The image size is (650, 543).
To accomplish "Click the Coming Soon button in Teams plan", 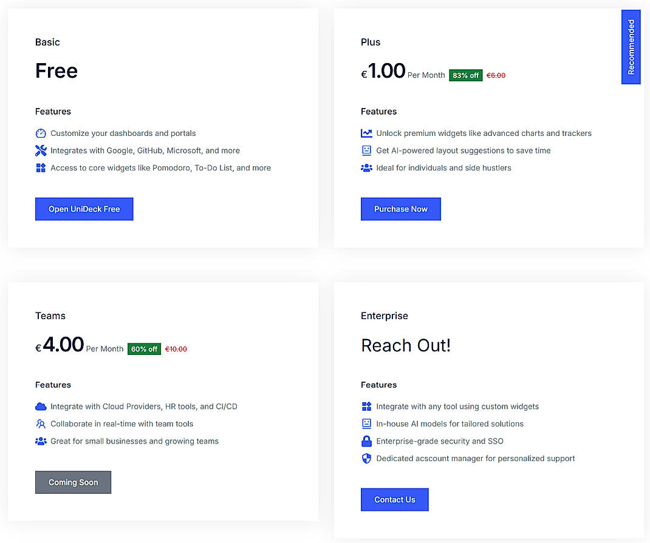I will click(x=73, y=482).
